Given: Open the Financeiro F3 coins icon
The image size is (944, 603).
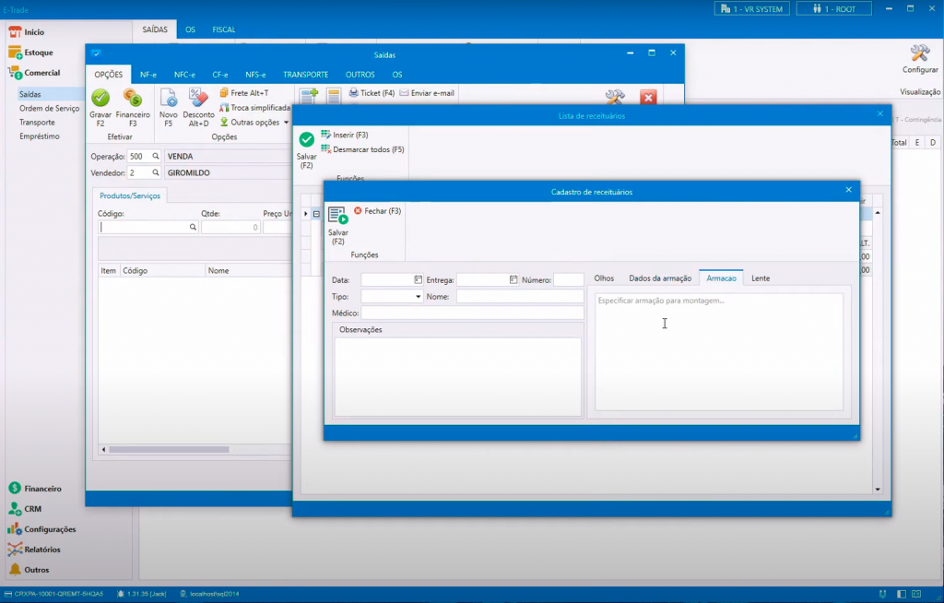Looking at the screenshot, I should pyautogui.click(x=133, y=98).
